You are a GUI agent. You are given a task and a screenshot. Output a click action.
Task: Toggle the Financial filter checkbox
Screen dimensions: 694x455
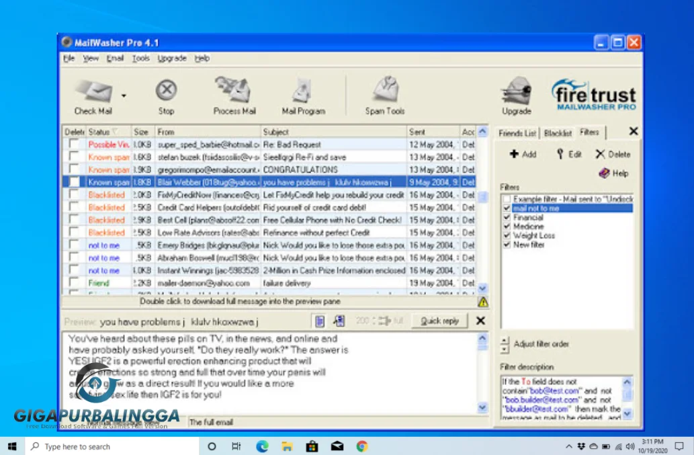507,217
